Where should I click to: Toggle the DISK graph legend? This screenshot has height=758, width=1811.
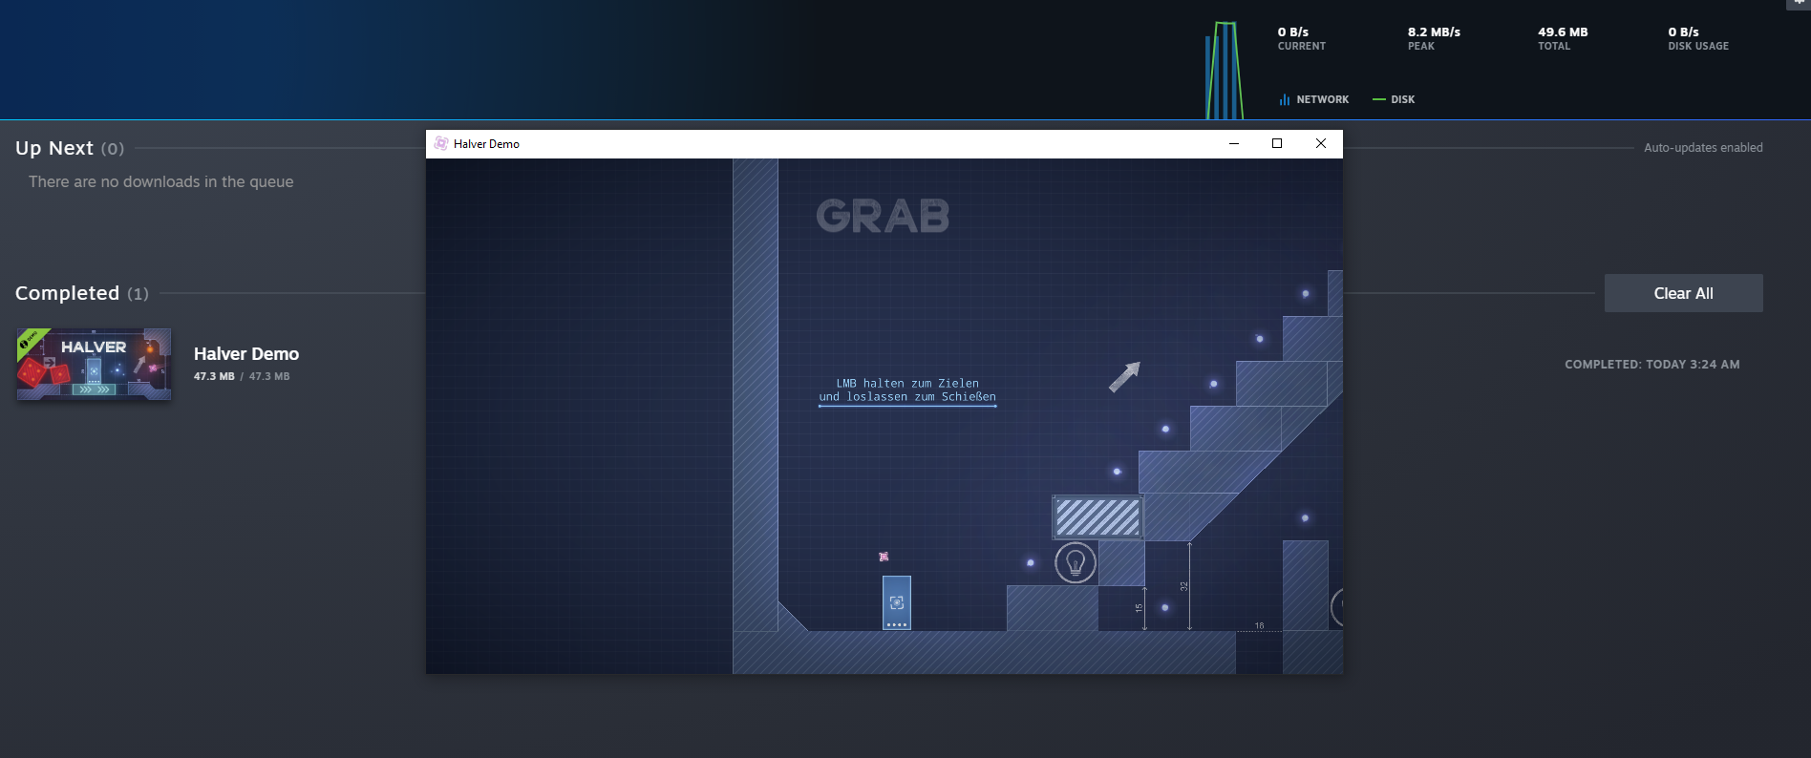click(x=1394, y=99)
